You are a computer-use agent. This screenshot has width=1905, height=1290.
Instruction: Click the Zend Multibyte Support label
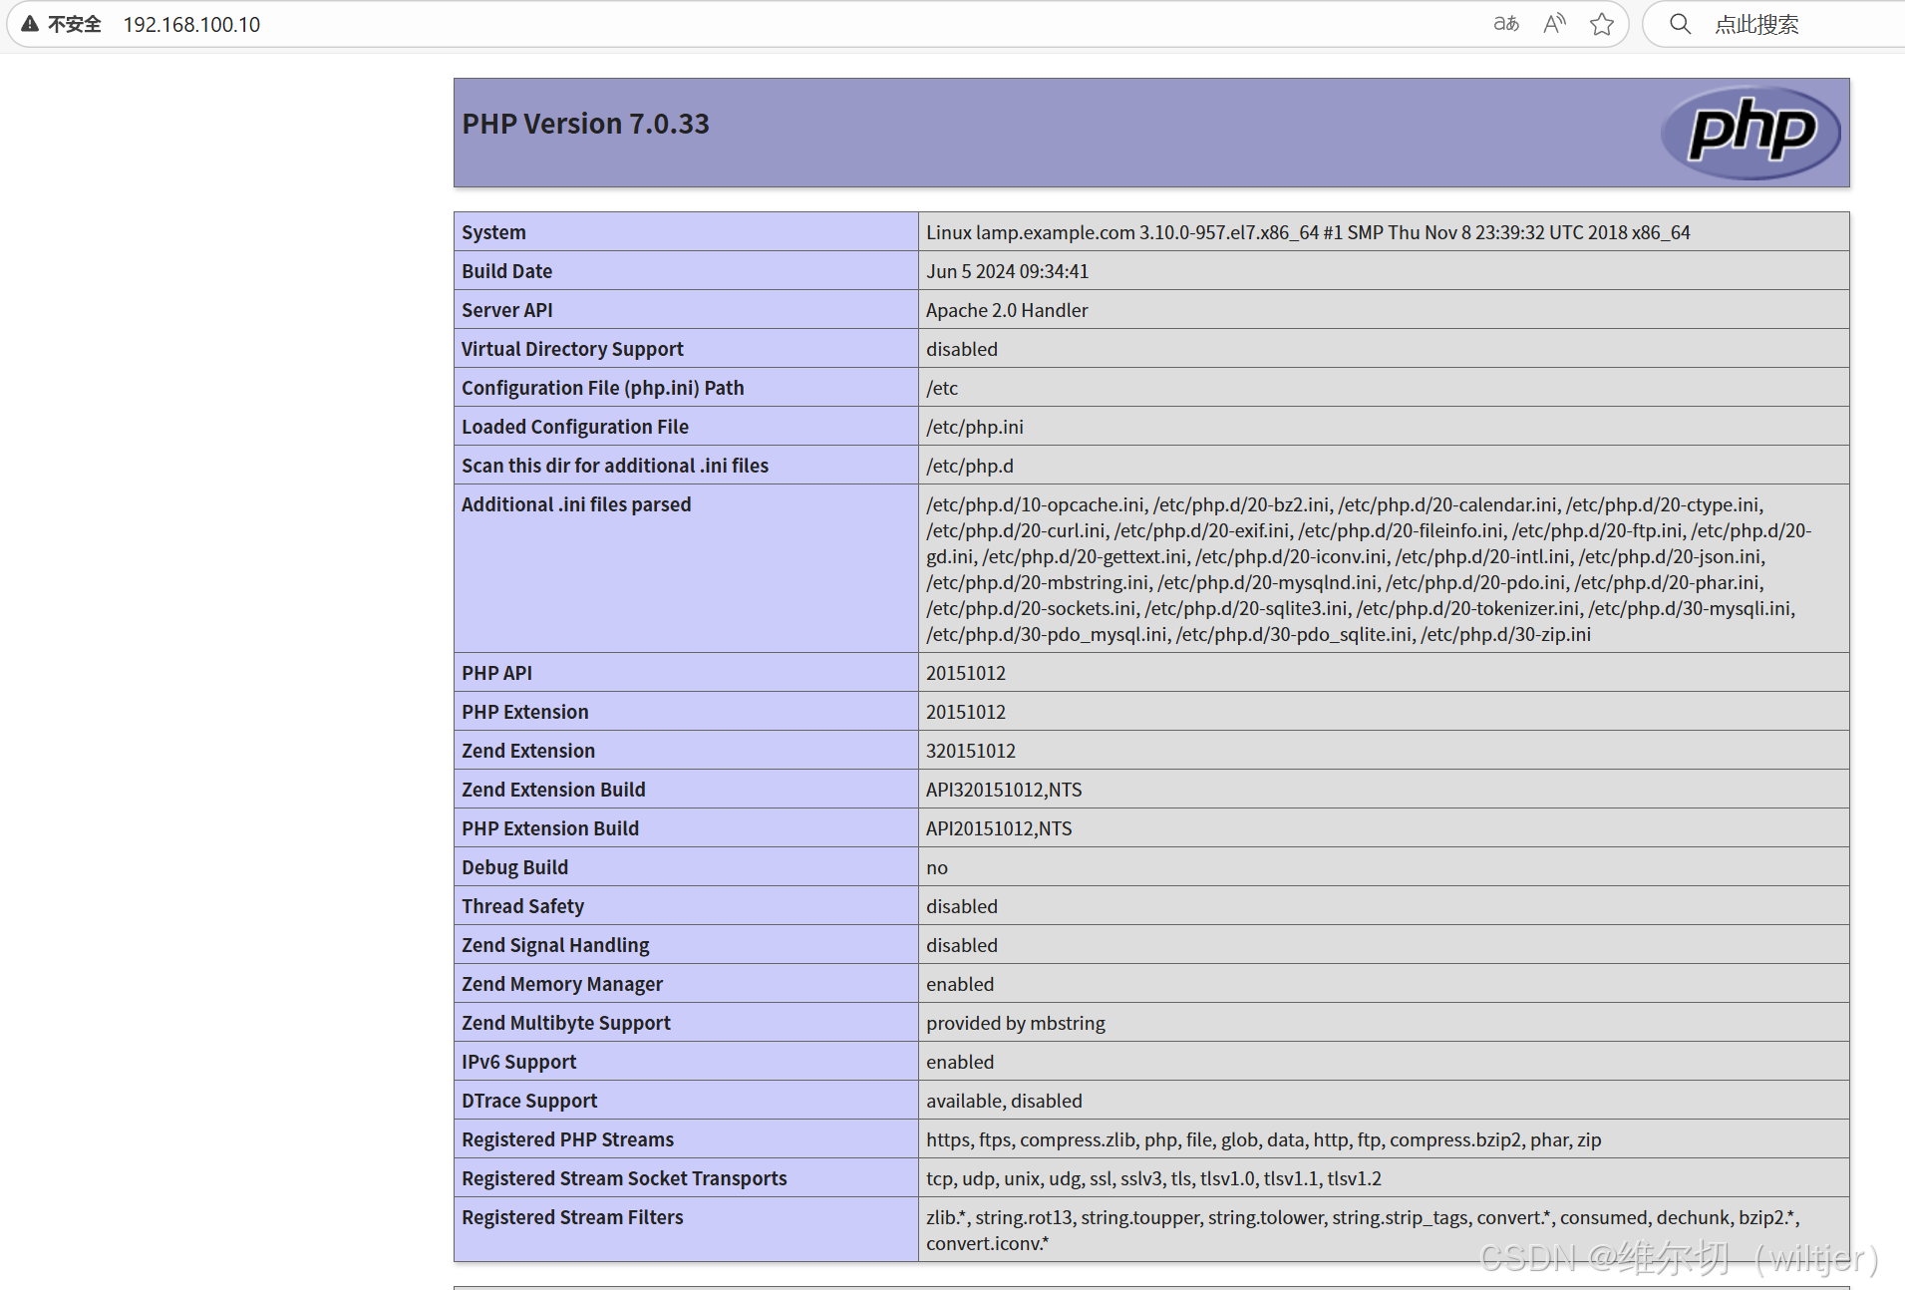click(566, 1023)
